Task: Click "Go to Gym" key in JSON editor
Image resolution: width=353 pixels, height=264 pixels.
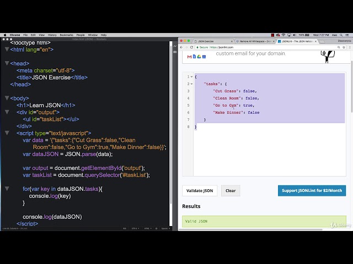Action: [226, 105]
